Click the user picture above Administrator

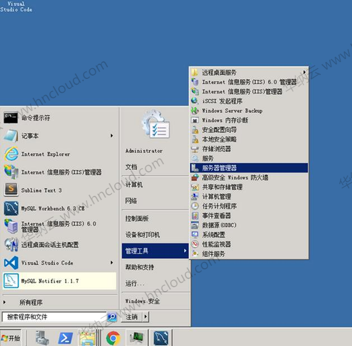[156, 124]
